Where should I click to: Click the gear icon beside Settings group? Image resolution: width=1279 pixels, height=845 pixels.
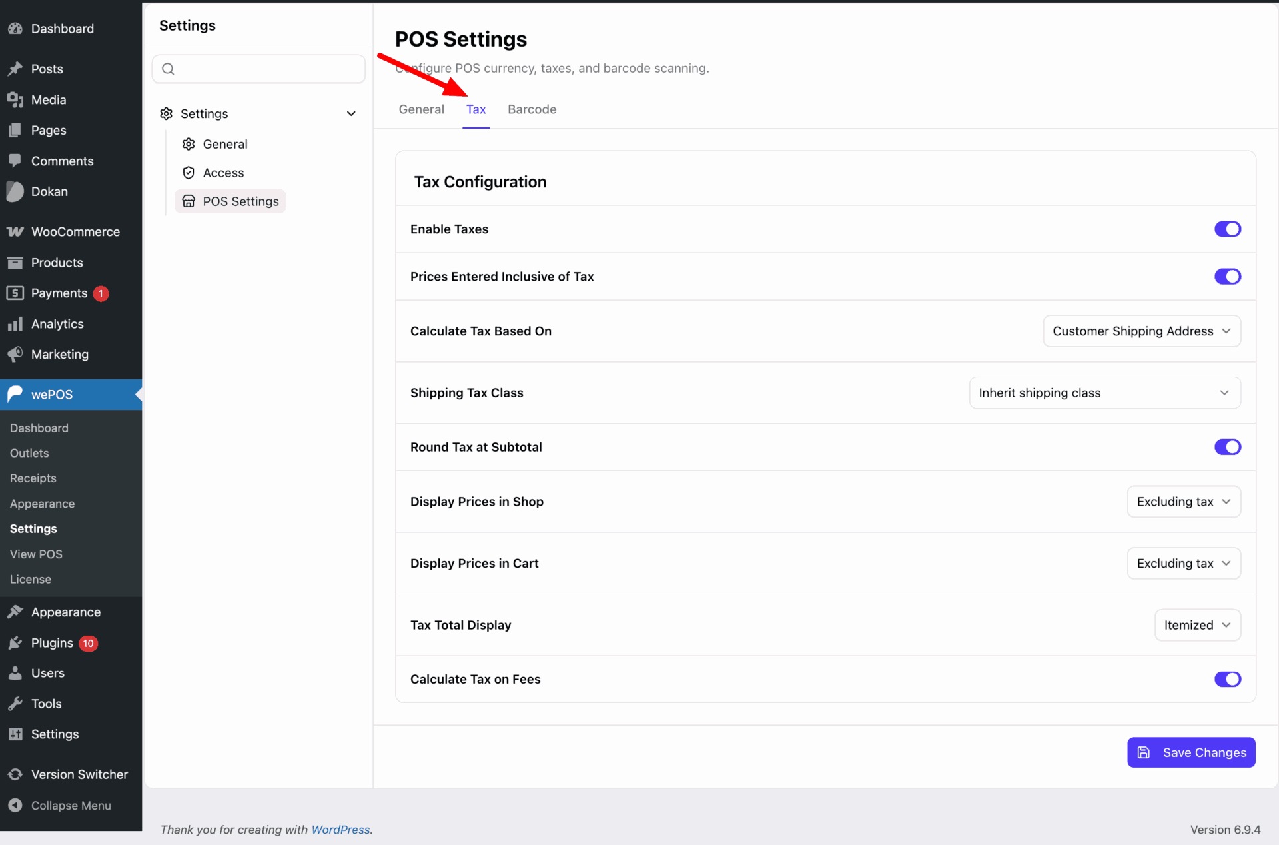click(167, 113)
